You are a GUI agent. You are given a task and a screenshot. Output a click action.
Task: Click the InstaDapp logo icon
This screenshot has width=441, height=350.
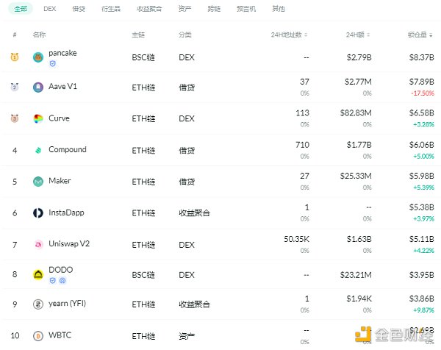click(38, 213)
